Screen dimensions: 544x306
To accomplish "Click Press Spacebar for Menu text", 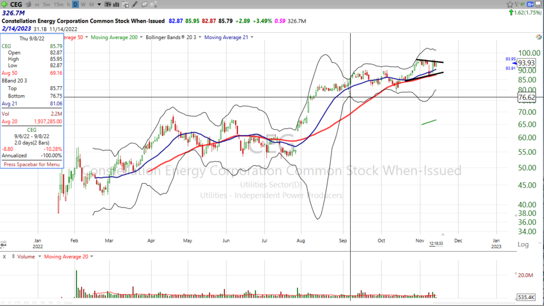I will (32, 164).
